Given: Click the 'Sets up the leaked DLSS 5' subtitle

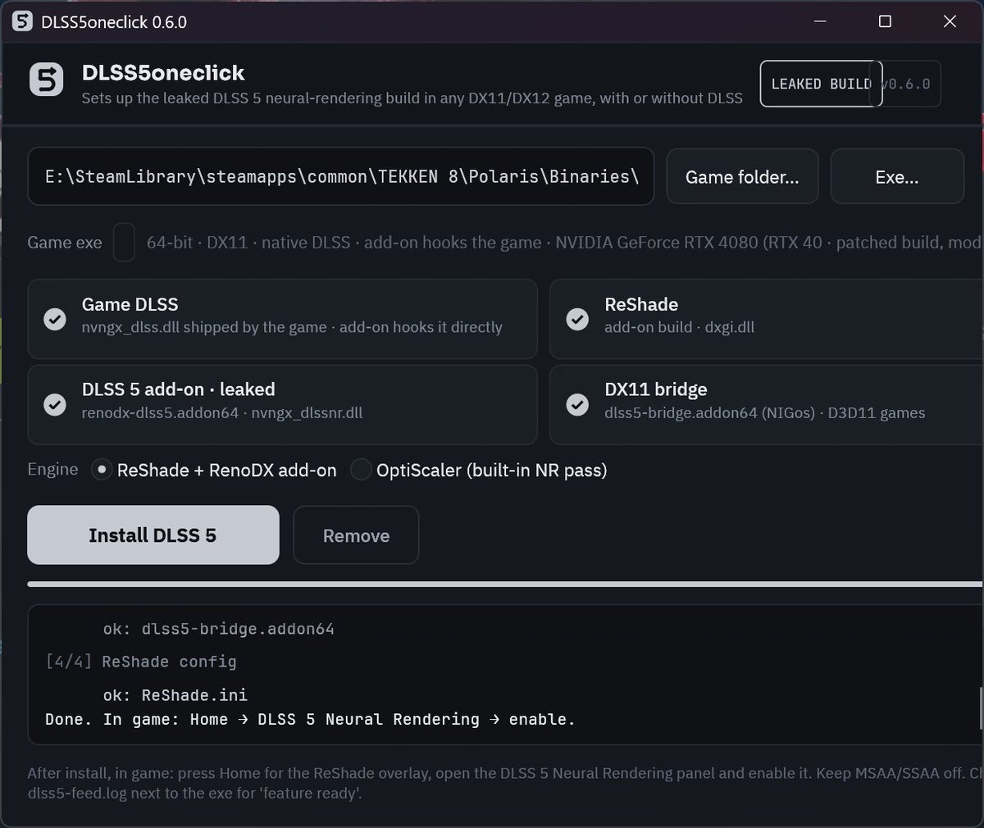Looking at the screenshot, I should [x=412, y=98].
